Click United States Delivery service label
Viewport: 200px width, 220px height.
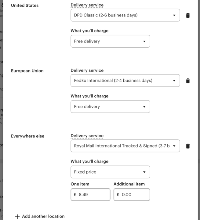click(87, 5)
